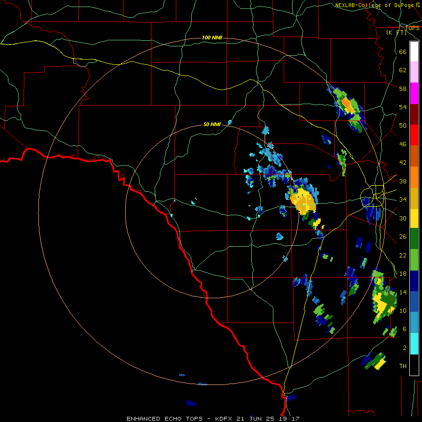Click the 26 legend value
This screenshot has width=422, height=422.
(x=403, y=237)
